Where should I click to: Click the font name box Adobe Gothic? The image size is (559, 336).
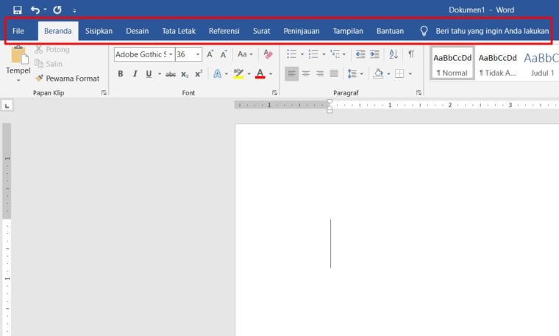pyautogui.click(x=140, y=54)
